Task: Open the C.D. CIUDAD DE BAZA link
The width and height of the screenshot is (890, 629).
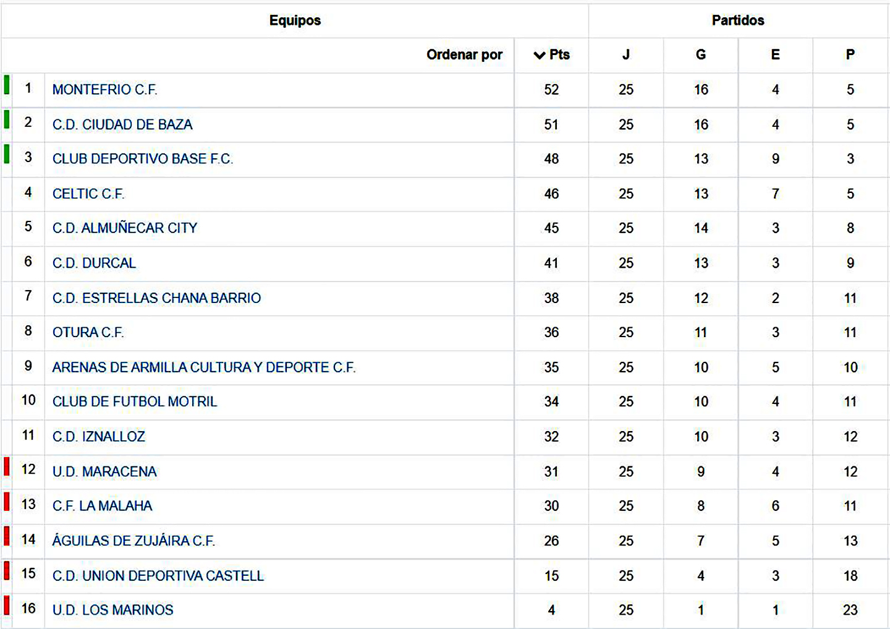Action: (122, 124)
